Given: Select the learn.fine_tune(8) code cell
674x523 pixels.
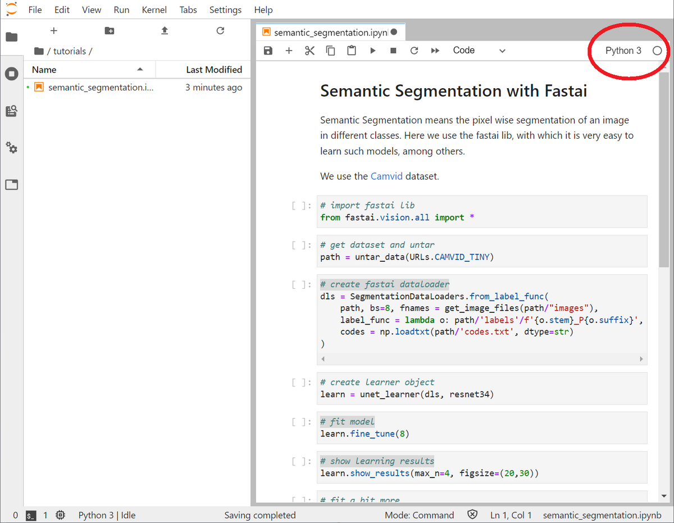Looking at the screenshot, I should (x=482, y=428).
